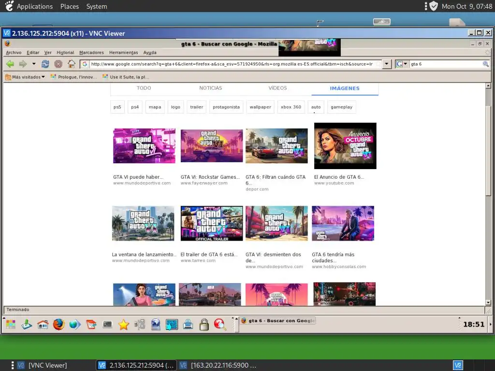Filter images by gameplay chip
This screenshot has height=371, width=495.
pyautogui.click(x=342, y=107)
